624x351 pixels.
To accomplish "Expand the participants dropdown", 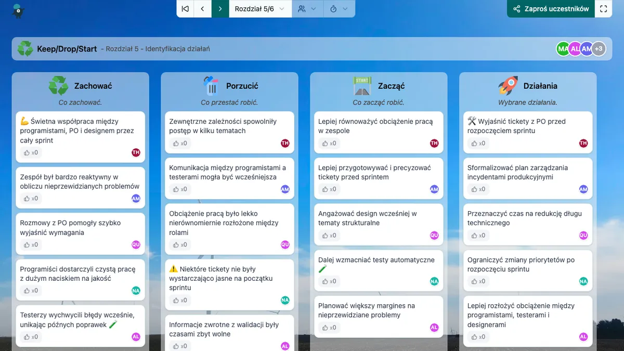I will pyautogui.click(x=307, y=9).
